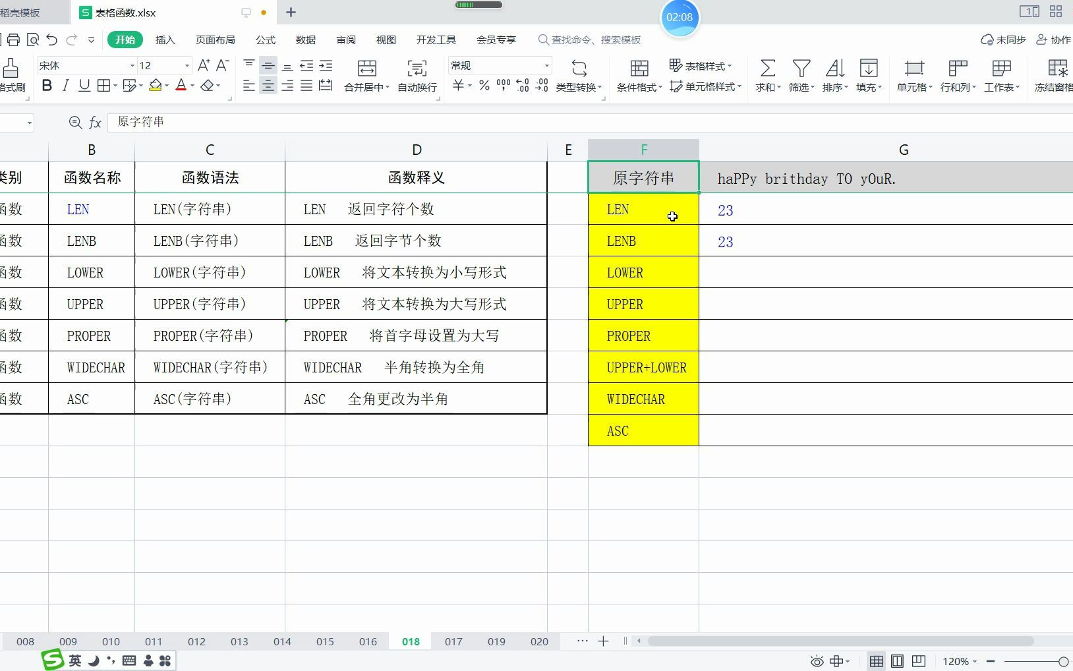Toggle underline formatting
The image size is (1073, 671).
click(x=84, y=86)
